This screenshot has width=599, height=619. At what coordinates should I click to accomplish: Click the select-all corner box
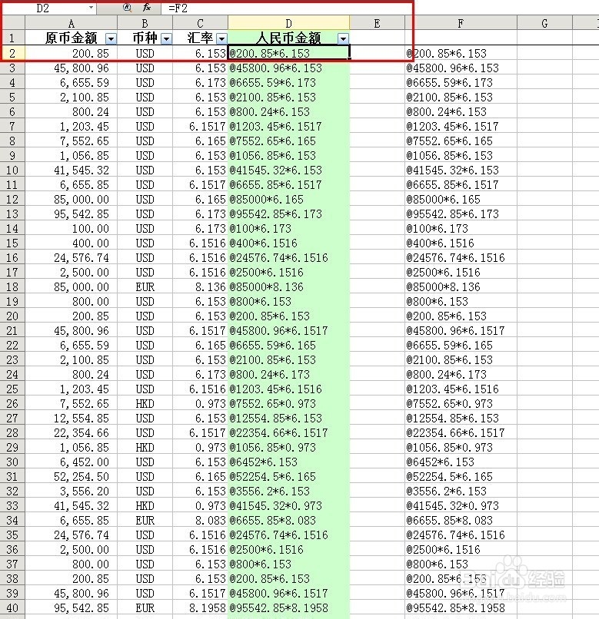coord(12,23)
